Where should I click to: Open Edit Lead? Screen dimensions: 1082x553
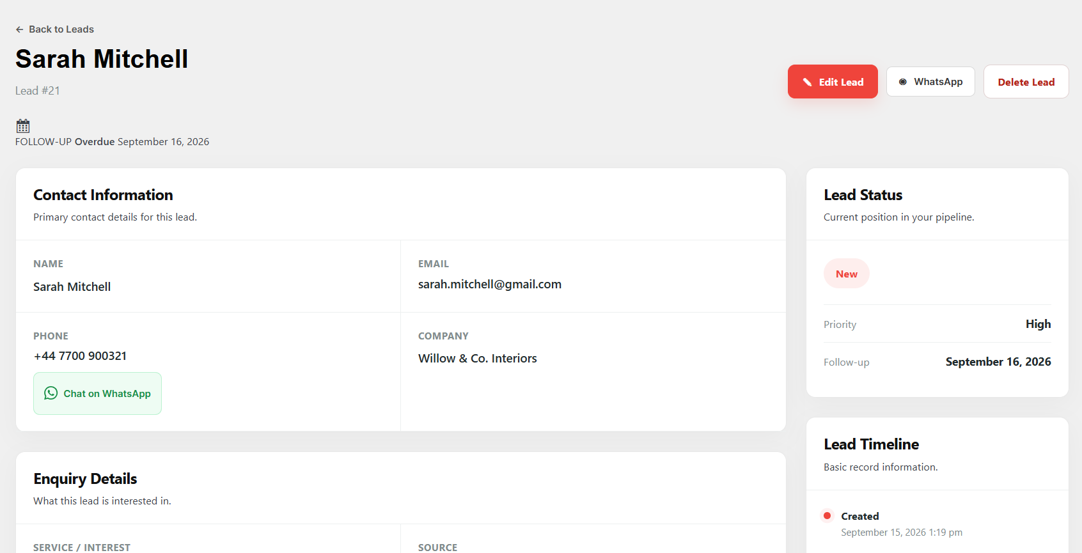point(833,82)
